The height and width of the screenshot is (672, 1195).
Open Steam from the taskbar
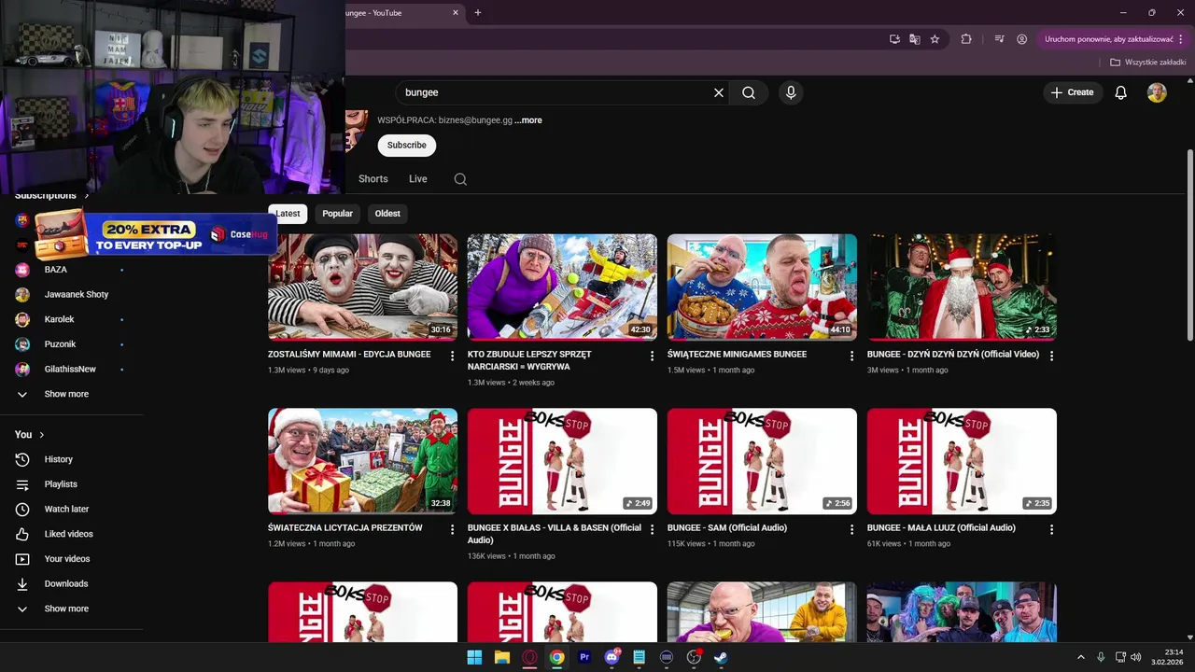tap(721, 657)
